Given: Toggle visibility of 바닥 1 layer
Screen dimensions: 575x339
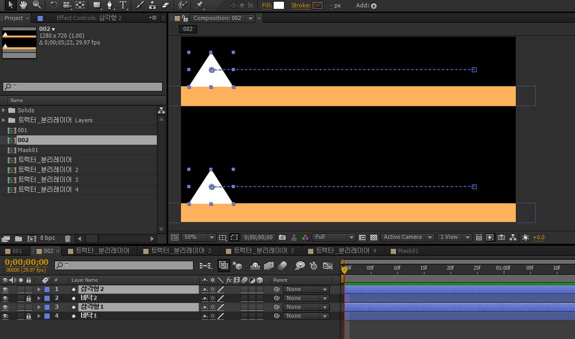Looking at the screenshot, I should tap(5, 316).
